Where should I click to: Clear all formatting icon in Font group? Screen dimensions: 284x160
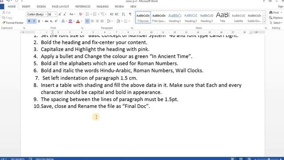[81, 14]
